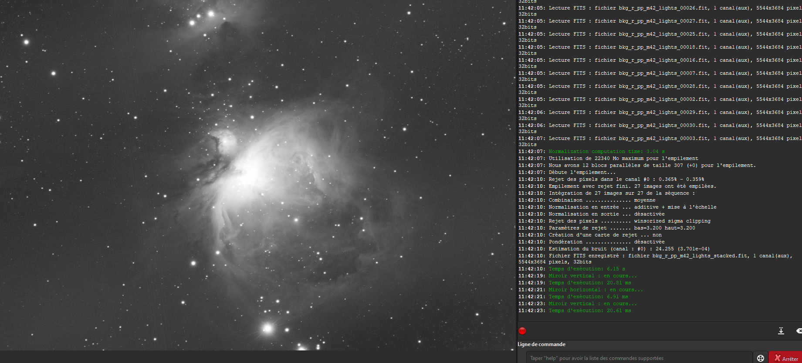Select "Normalization computation time: 3.04 s" line

[x=592, y=151]
